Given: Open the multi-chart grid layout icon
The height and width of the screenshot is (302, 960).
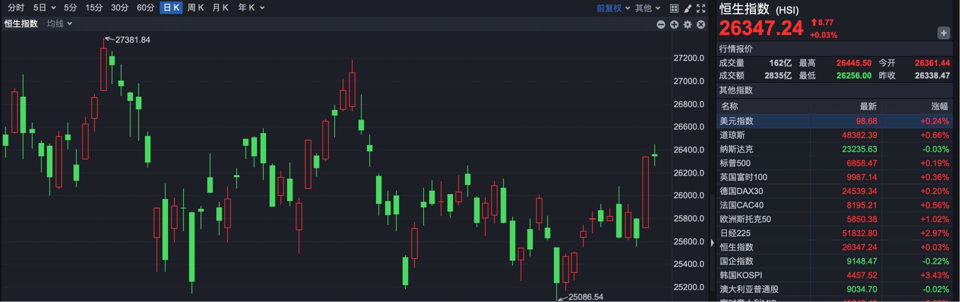Looking at the screenshot, I should [x=674, y=8].
